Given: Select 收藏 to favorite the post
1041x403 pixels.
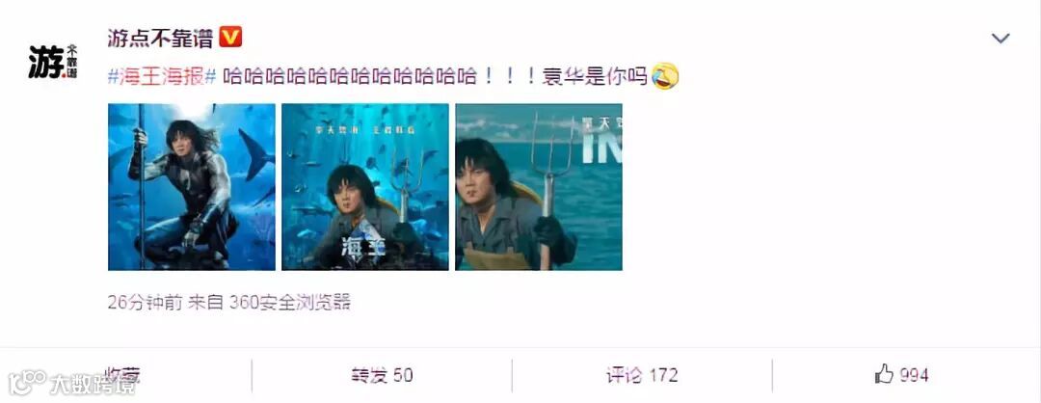Looking at the screenshot, I should coord(122,375).
